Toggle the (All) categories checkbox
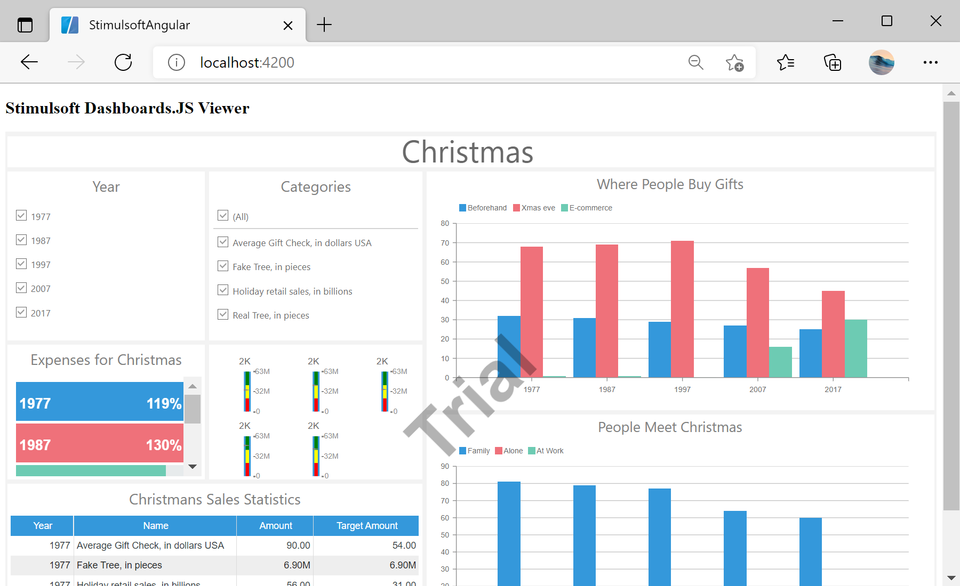Viewport: 960px width, 586px height. click(223, 216)
